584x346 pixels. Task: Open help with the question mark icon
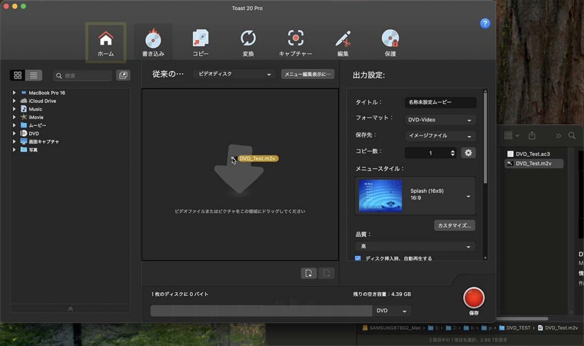[485, 23]
